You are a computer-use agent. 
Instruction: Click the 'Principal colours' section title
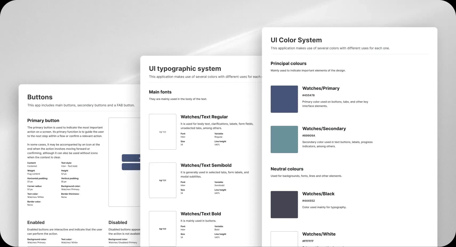[x=288, y=63]
